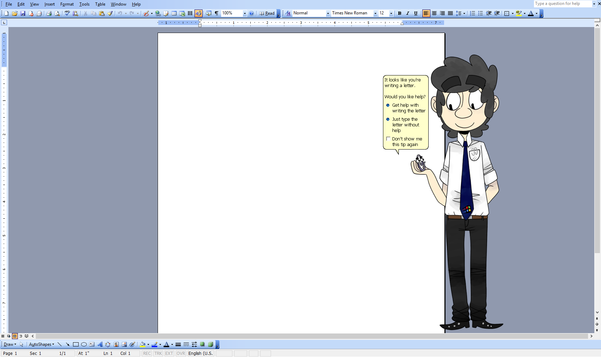
Task: Open Print Preview
Action: tap(57, 13)
